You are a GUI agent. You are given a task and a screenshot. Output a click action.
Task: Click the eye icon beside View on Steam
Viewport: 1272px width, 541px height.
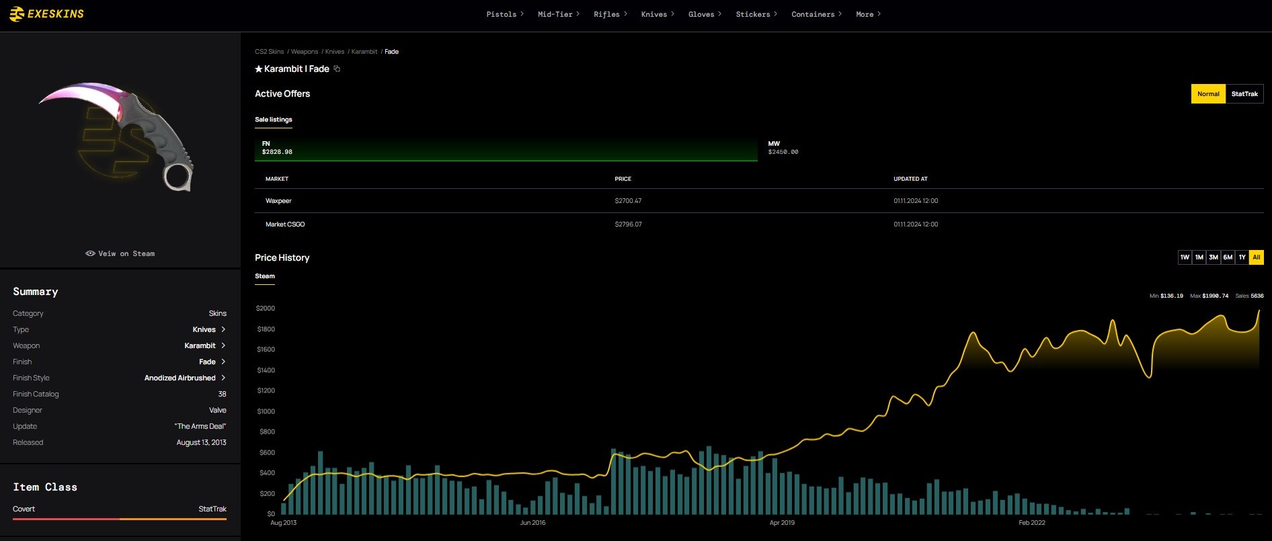(90, 253)
